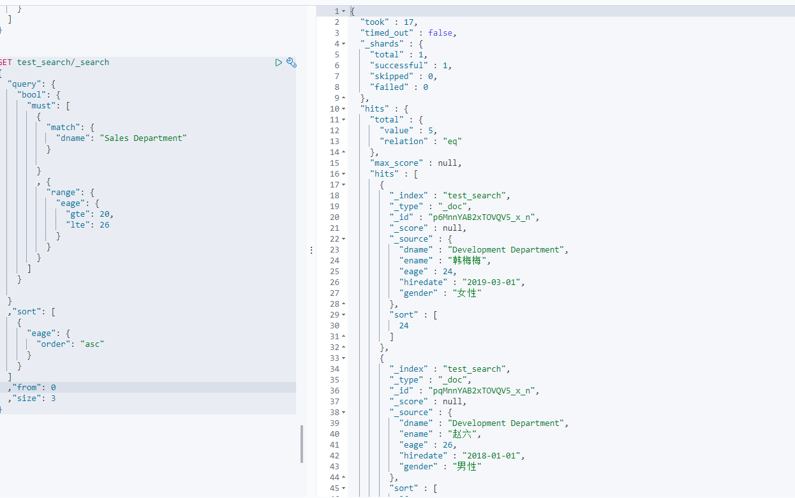This screenshot has width=795, height=498.
Task: Place cursor on GET test_search/_search line
Action: [x=54, y=62]
